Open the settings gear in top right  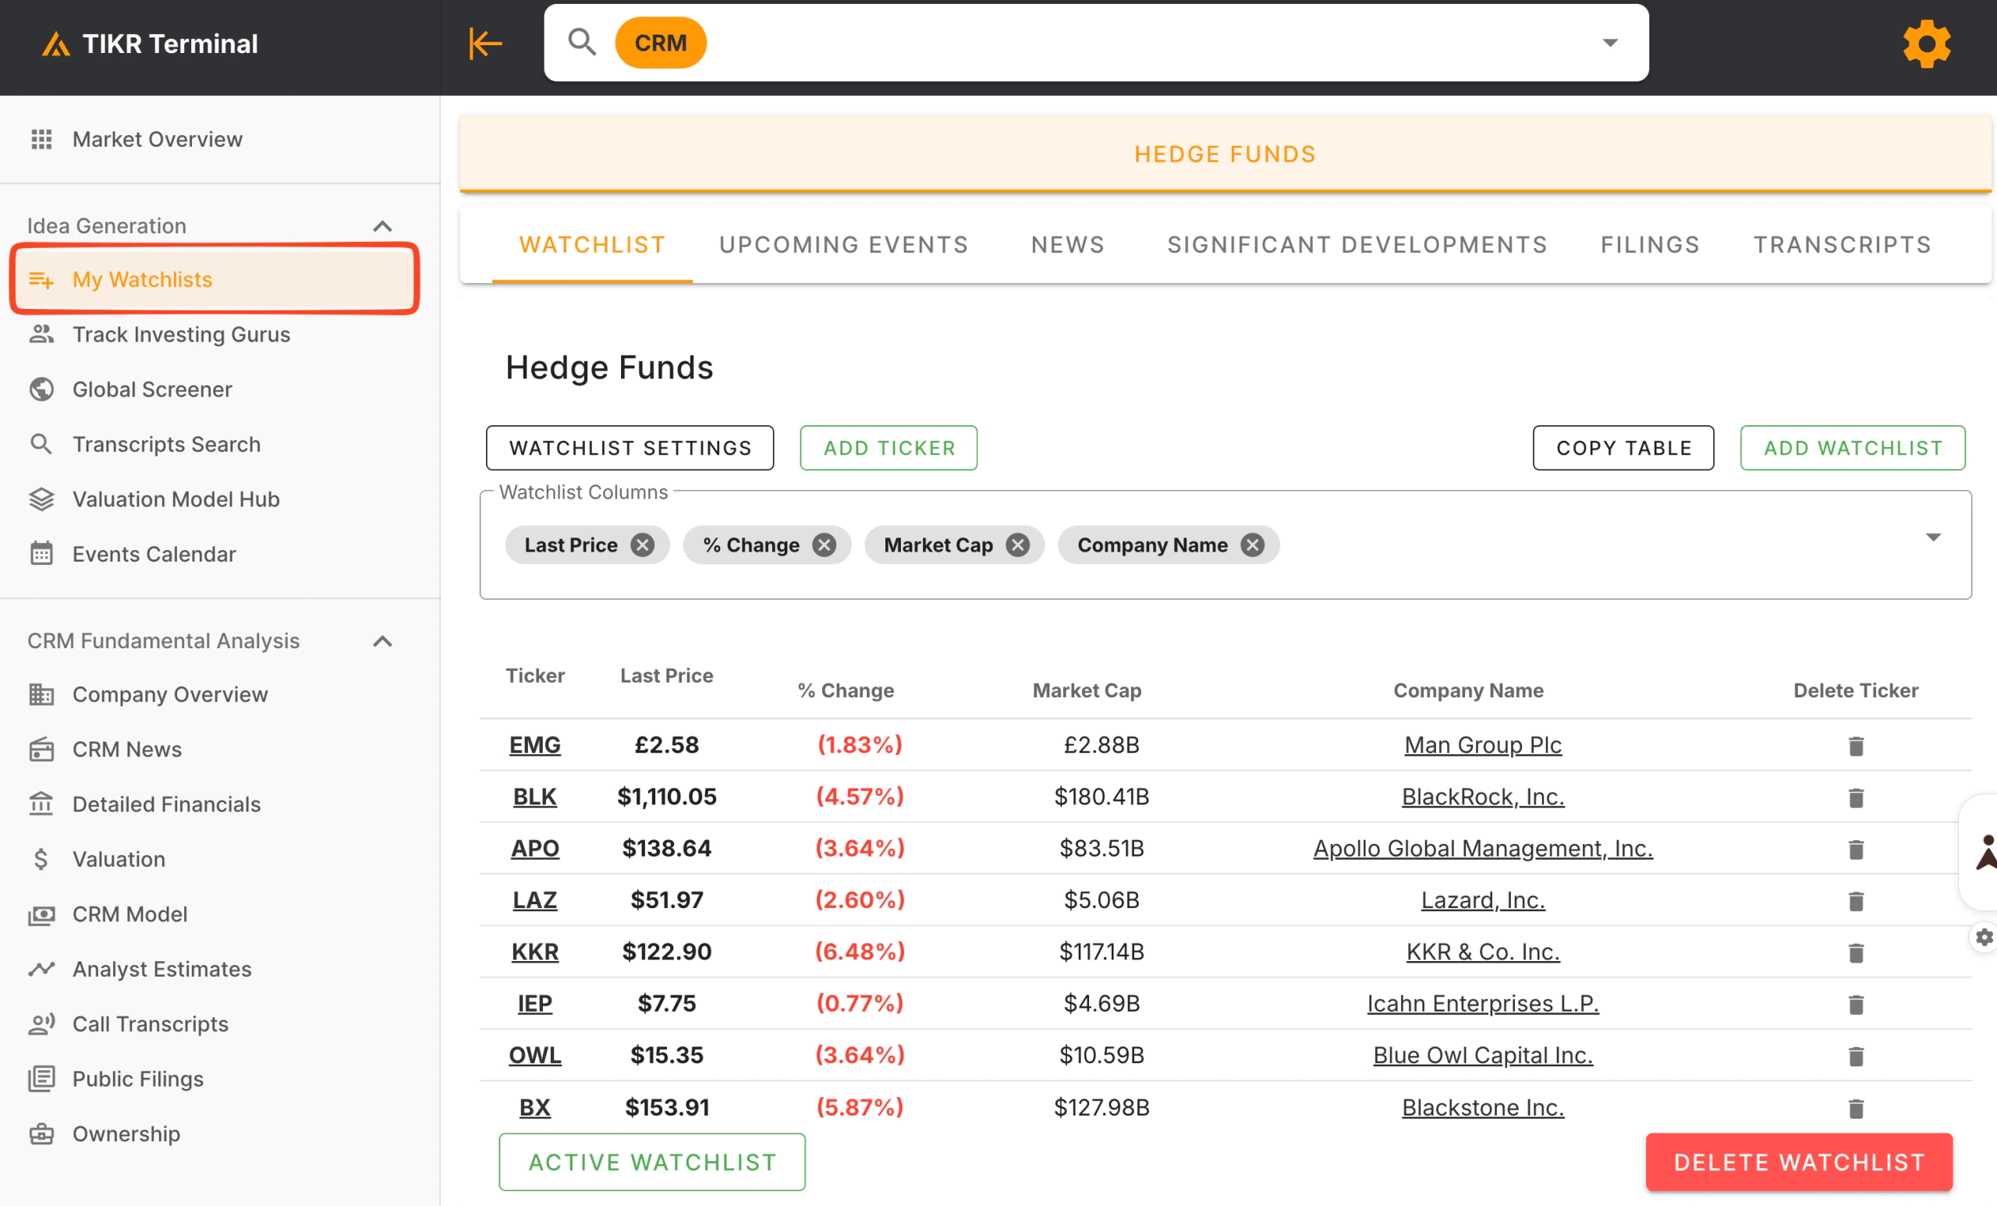(1927, 43)
